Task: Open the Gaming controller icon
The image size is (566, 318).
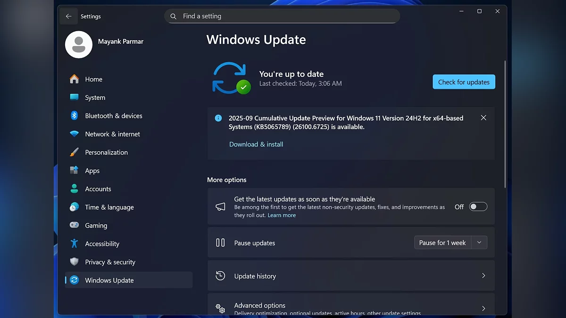Action: pyautogui.click(x=74, y=226)
